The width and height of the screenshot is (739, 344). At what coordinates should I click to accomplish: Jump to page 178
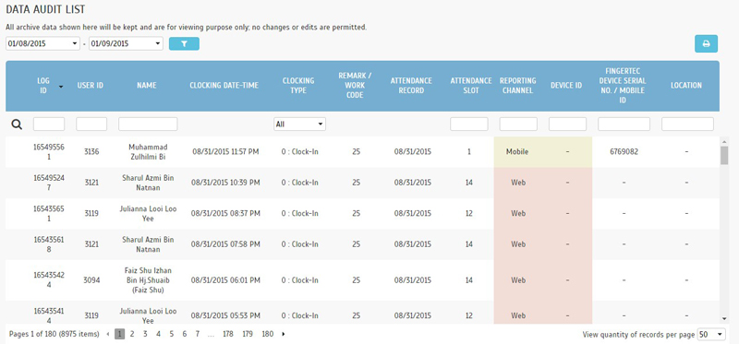228,334
